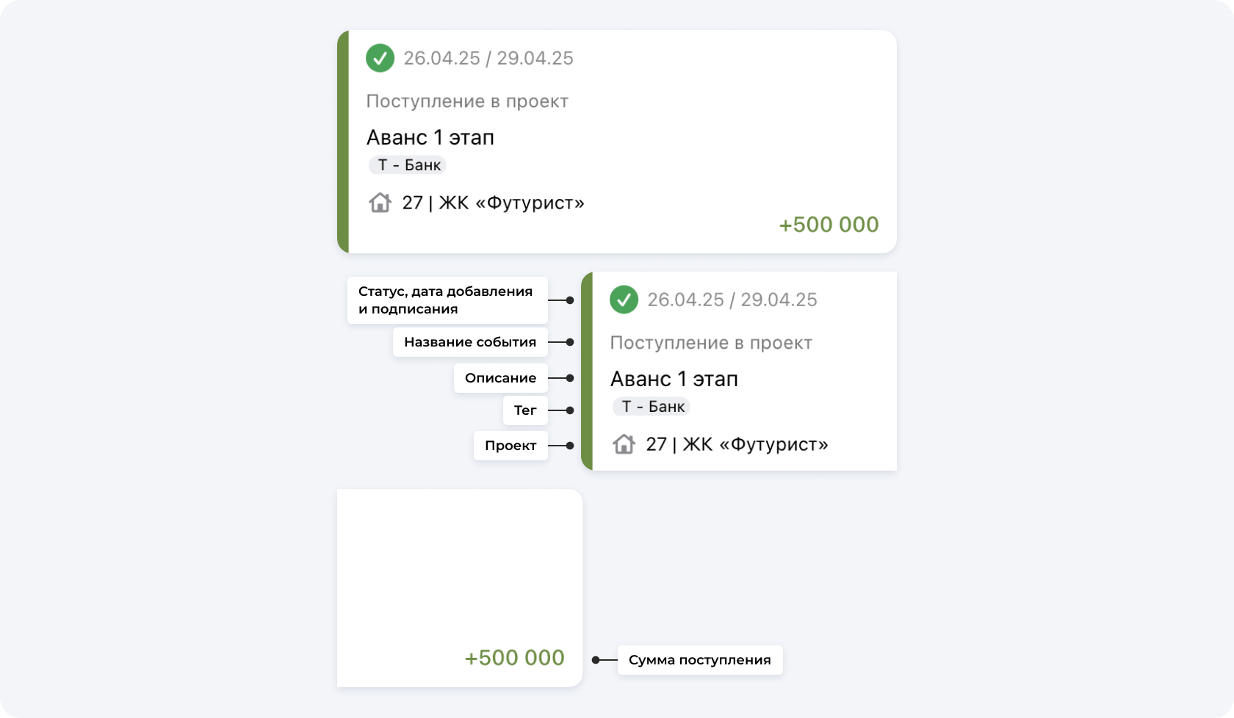The height and width of the screenshot is (718, 1234).
Task: Click the «Тег» annotation label
Action: [x=525, y=410]
